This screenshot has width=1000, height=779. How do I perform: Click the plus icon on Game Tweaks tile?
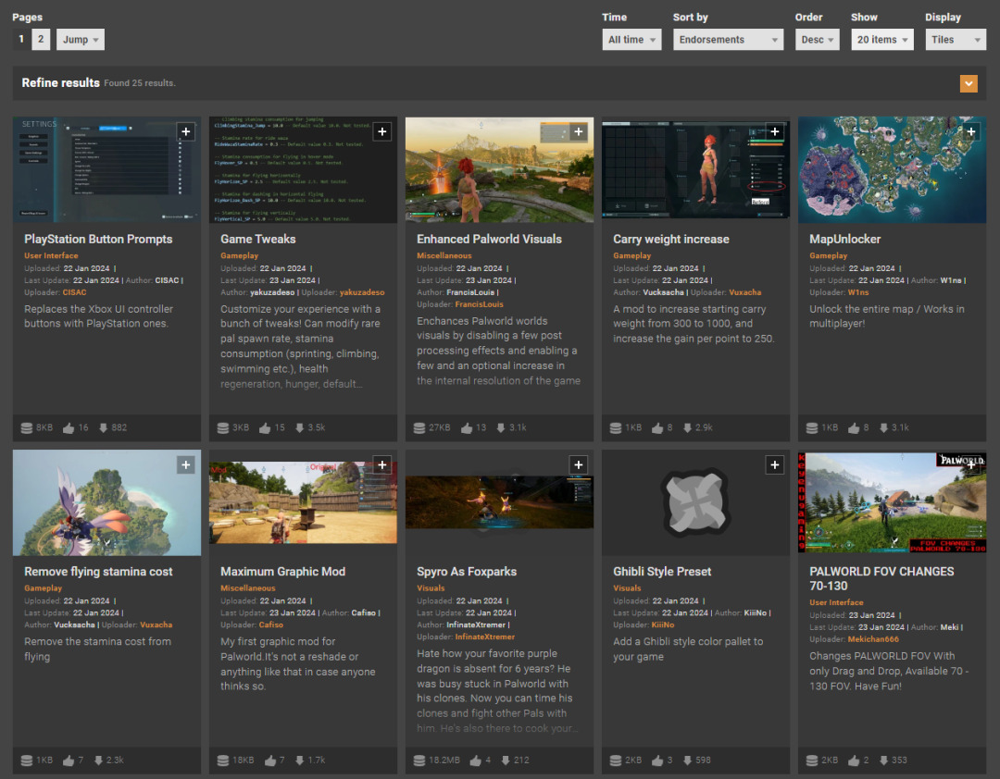[381, 132]
